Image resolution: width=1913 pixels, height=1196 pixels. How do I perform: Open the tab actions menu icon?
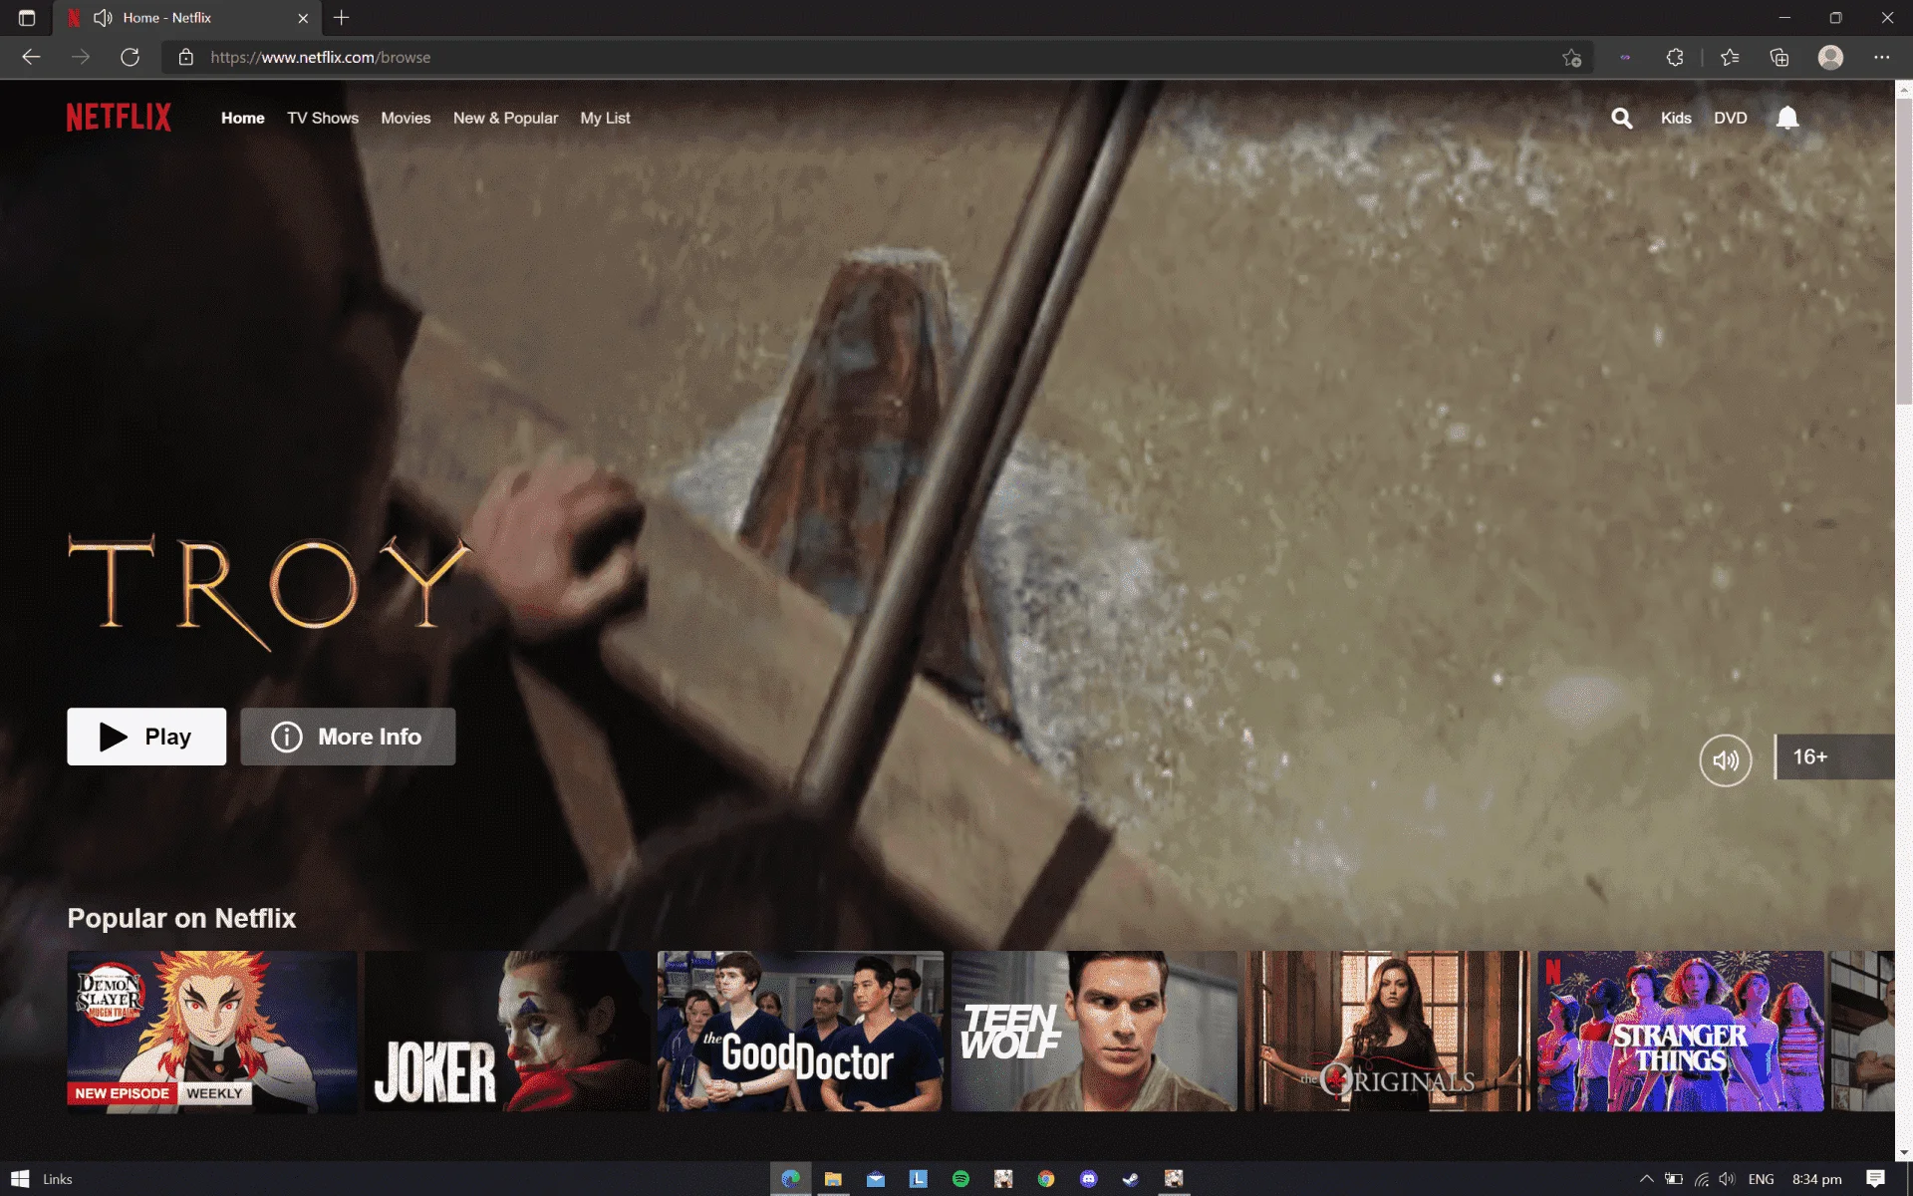[x=27, y=18]
